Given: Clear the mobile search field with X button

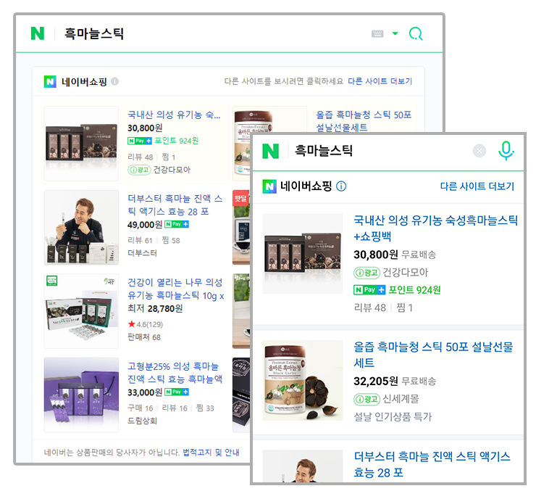Looking at the screenshot, I should (480, 151).
